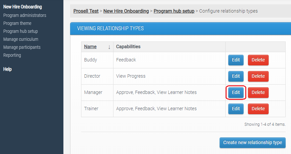The height and width of the screenshot is (154, 291).
Task: Open Program administrators in sidebar
Action: coord(25,15)
